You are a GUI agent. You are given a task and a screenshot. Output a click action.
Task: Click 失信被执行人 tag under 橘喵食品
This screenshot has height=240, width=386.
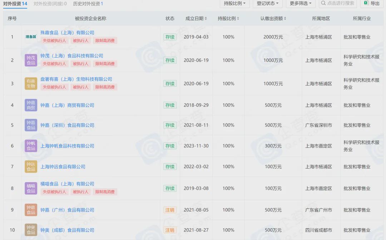54,192
